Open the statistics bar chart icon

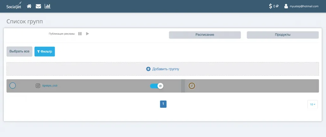[48, 6]
